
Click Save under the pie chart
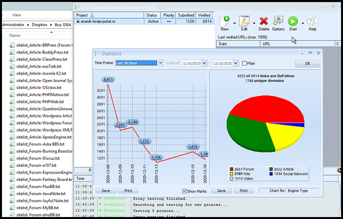click(x=221, y=191)
